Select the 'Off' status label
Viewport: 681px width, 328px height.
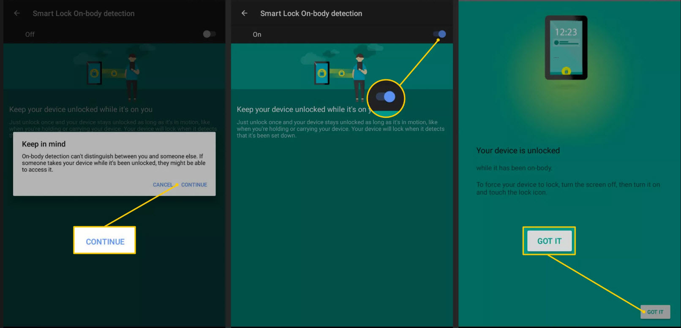pyautogui.click(x=30, y=35)
